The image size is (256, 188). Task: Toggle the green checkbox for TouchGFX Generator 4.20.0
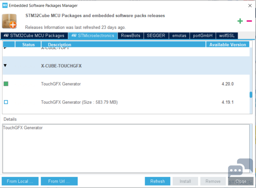point(6,84)
